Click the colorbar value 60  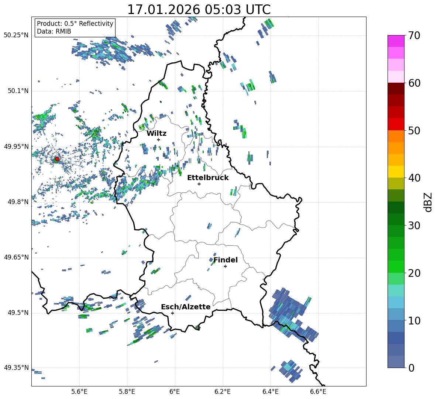[x=414, y=83]
